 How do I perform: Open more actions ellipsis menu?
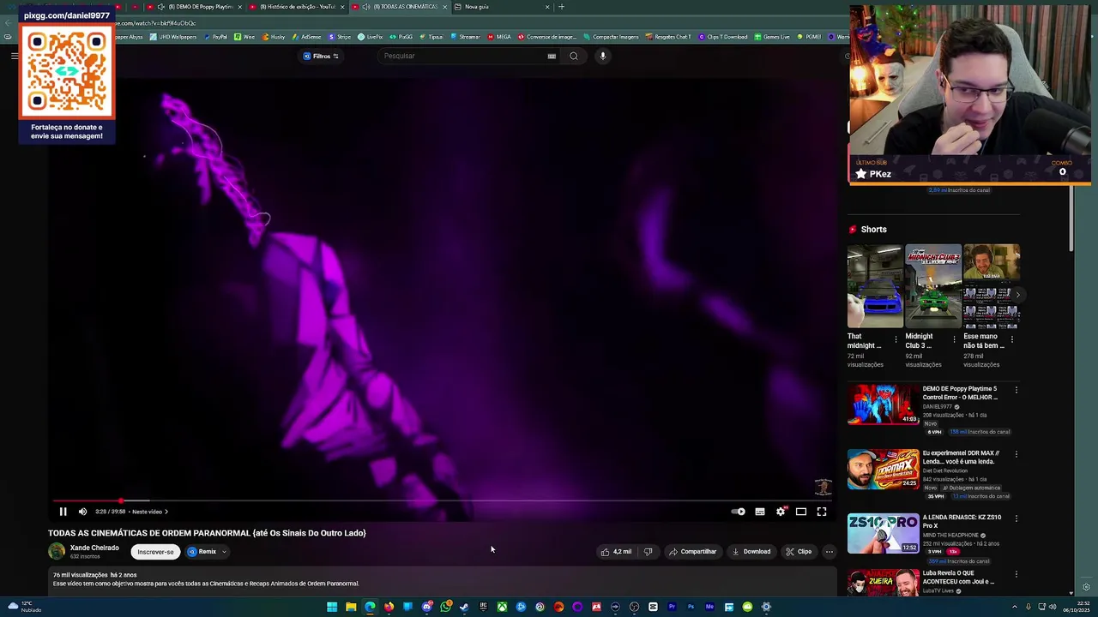click(829, 552)
